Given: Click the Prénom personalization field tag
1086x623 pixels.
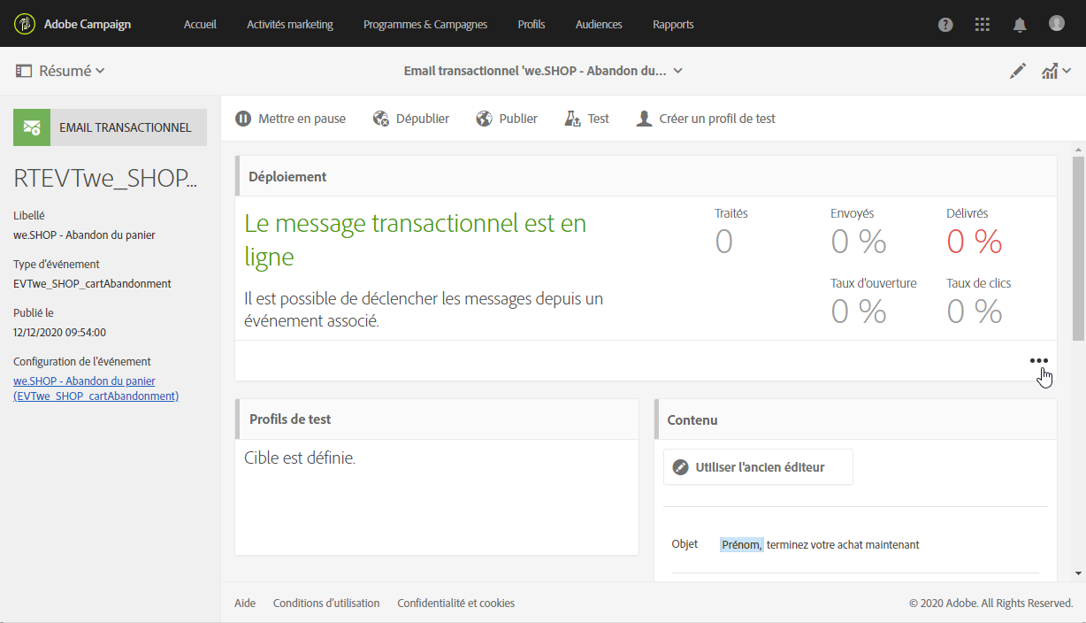Looking at the screenshot, I should pyautogui.click(x=741, y=544).
